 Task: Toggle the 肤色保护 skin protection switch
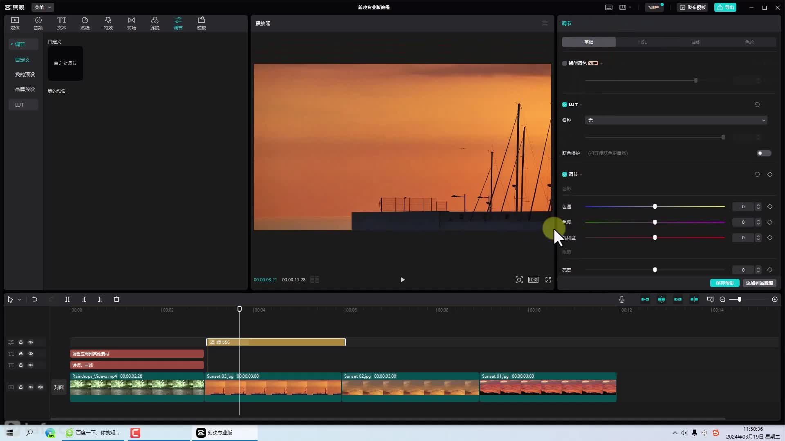click(x=764, y=153)
